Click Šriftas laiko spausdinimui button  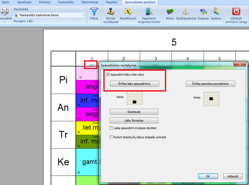point(134,84)
